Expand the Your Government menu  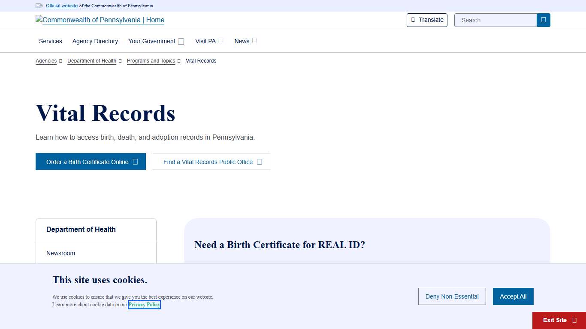tap(156, 41)
